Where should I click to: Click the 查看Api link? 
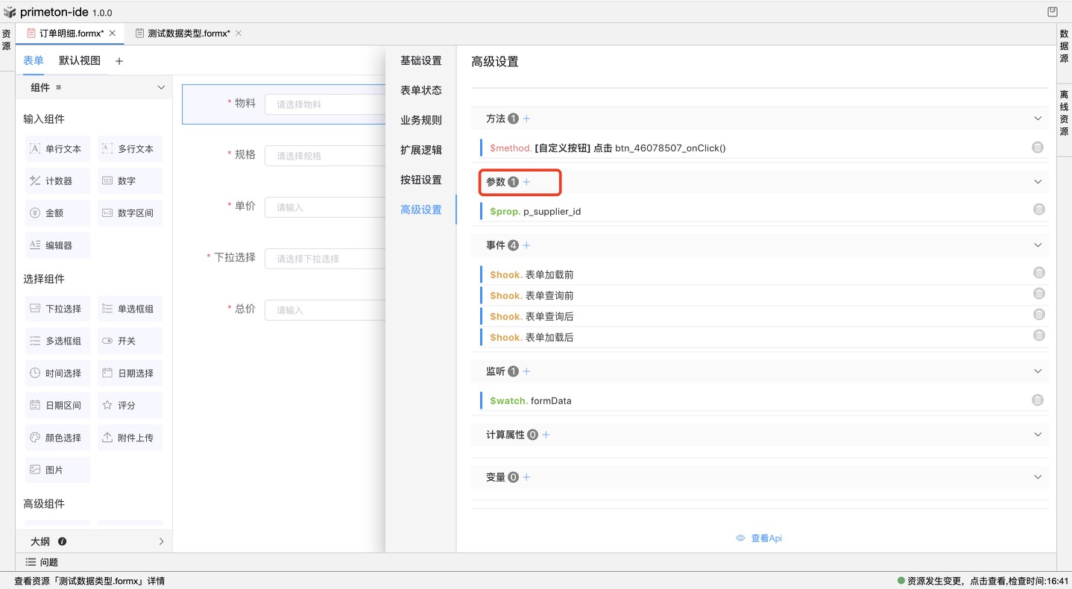click(x=759, y=538)
